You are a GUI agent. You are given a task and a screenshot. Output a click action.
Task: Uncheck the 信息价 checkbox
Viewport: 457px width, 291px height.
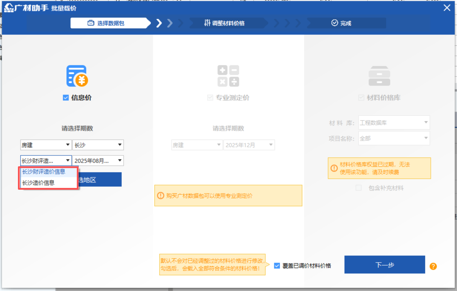(x=65, y=97)
